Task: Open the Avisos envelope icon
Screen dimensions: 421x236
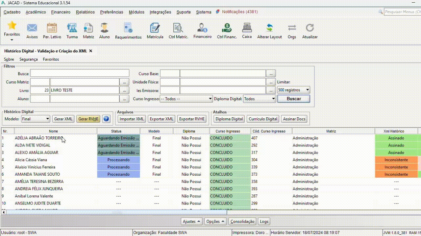Action: tap(32, 28)
